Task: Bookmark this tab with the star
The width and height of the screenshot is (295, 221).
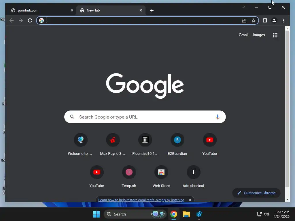Action: point(254,20)
